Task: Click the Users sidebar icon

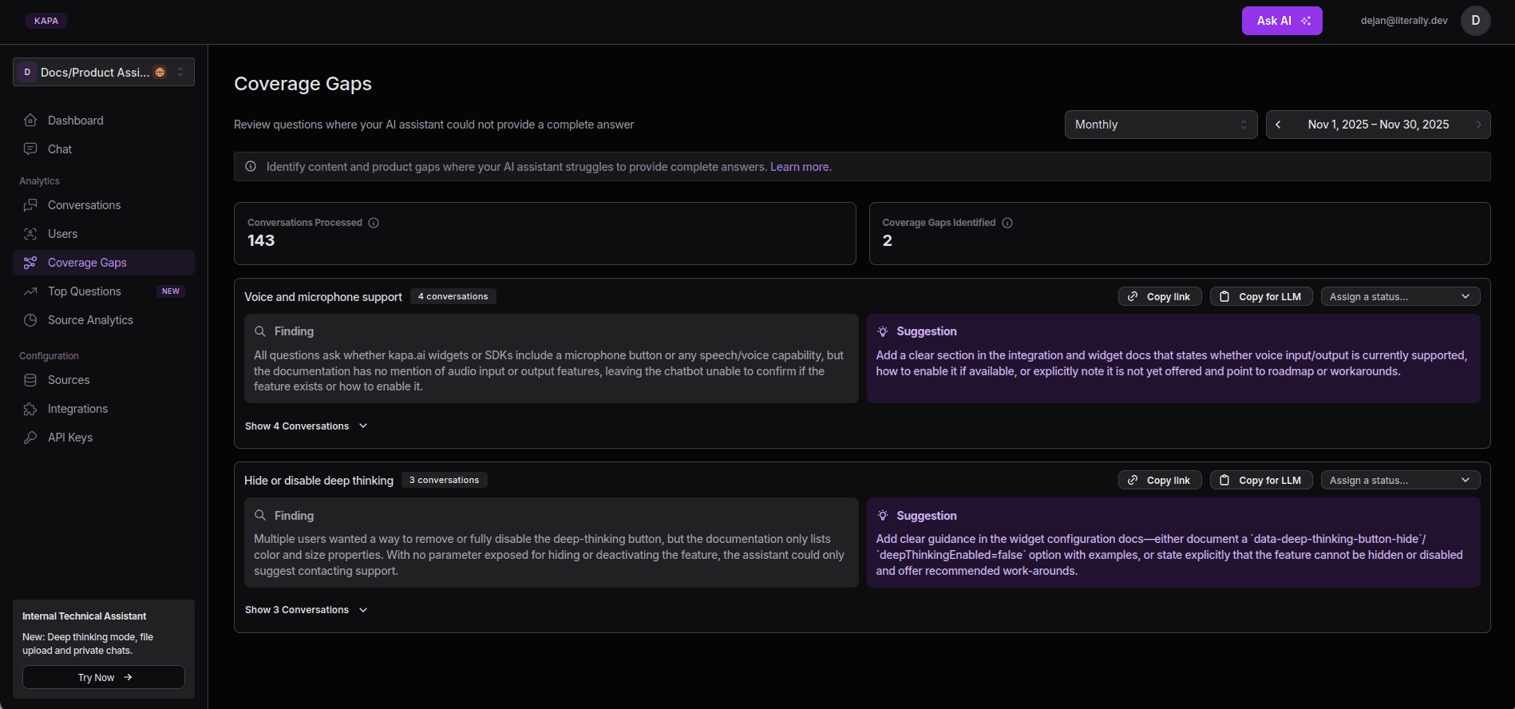Action: 30,234
